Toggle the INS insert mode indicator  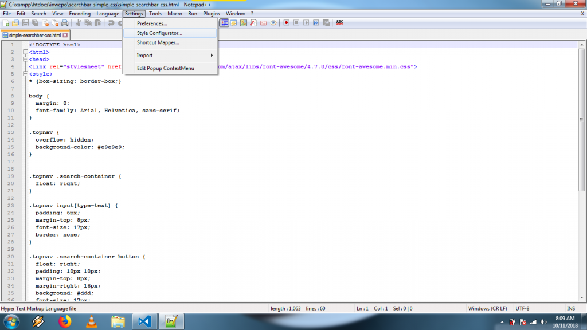[571, 308]
